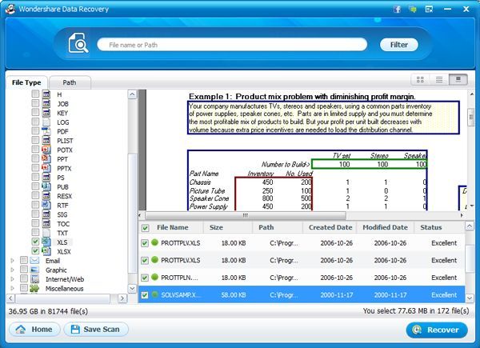The width and height of the screenshot is (480, 348).
Task: Click the file search magnifier icon
Action: [78, 43]
